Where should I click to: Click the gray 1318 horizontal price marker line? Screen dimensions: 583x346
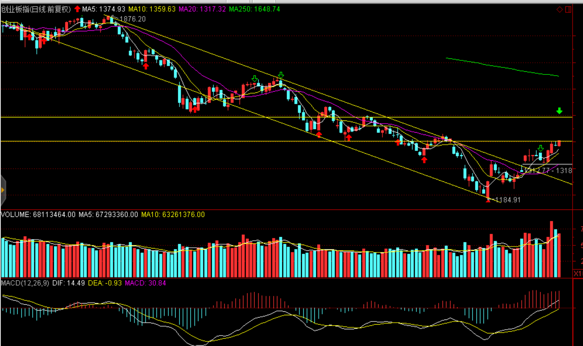546,165
